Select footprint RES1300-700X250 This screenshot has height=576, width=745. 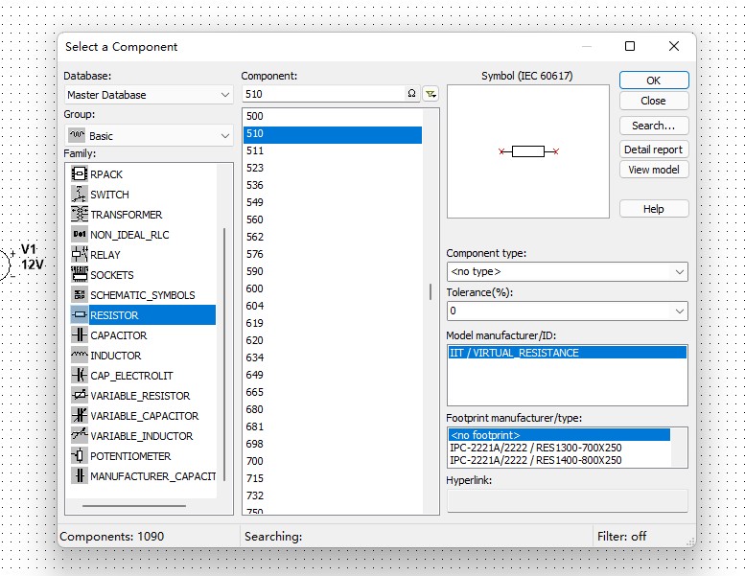click(x=559, y=448)
